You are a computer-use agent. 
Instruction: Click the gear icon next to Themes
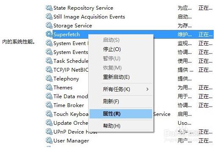[49, 88]
